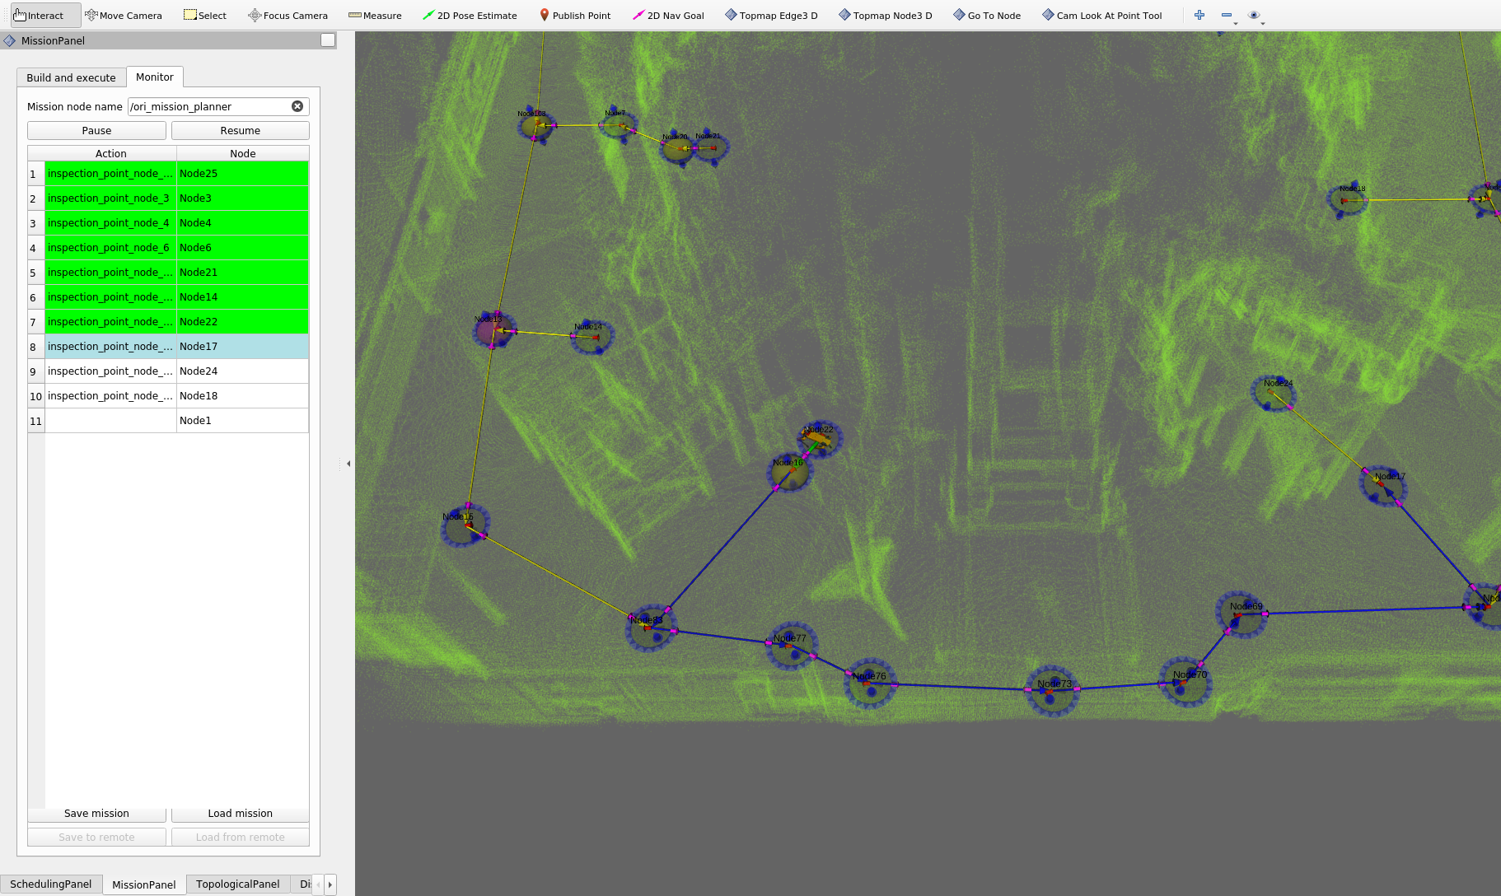Activate the Move Camera tool
The width and height of the screenshot is (1501, 896).
[124, 15]
